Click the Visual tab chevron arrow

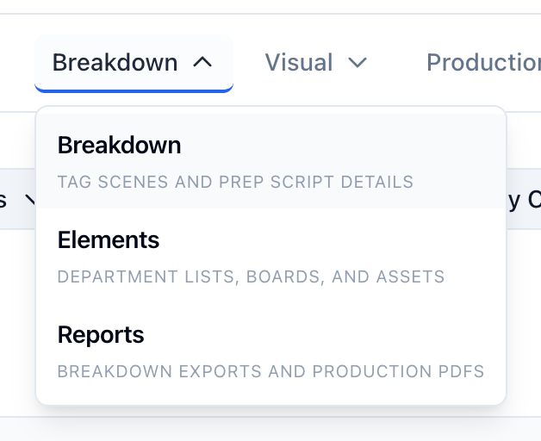[358, 63]
